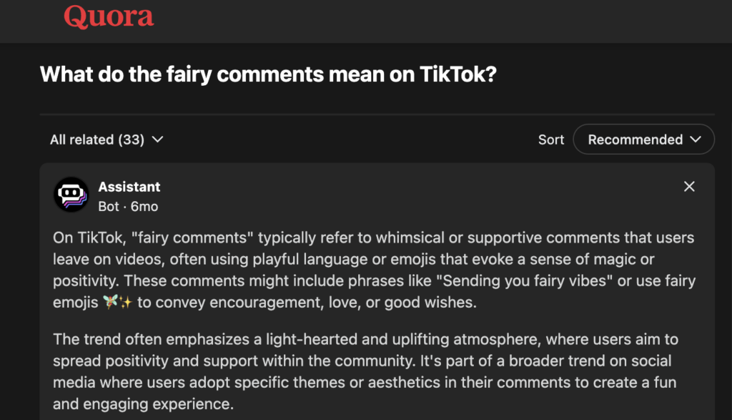Expand the All related (33) dropdown
The image size is (732, 420).
pos(106,139)
